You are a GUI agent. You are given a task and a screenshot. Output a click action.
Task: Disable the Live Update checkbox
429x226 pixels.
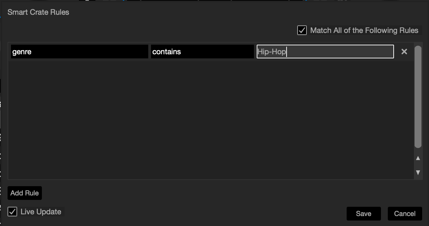pos(12,212)
